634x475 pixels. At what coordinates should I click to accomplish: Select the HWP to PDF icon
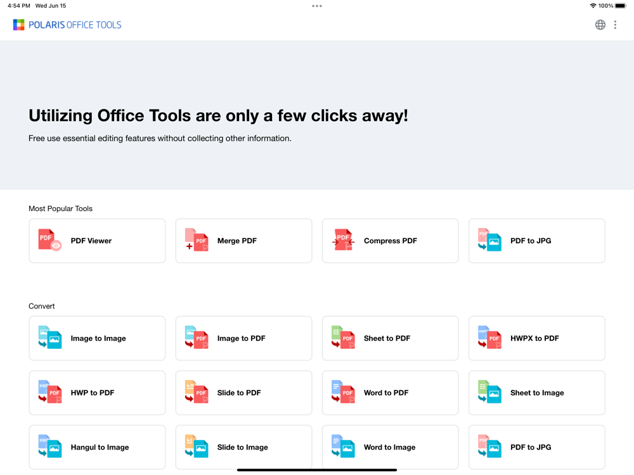49,392
